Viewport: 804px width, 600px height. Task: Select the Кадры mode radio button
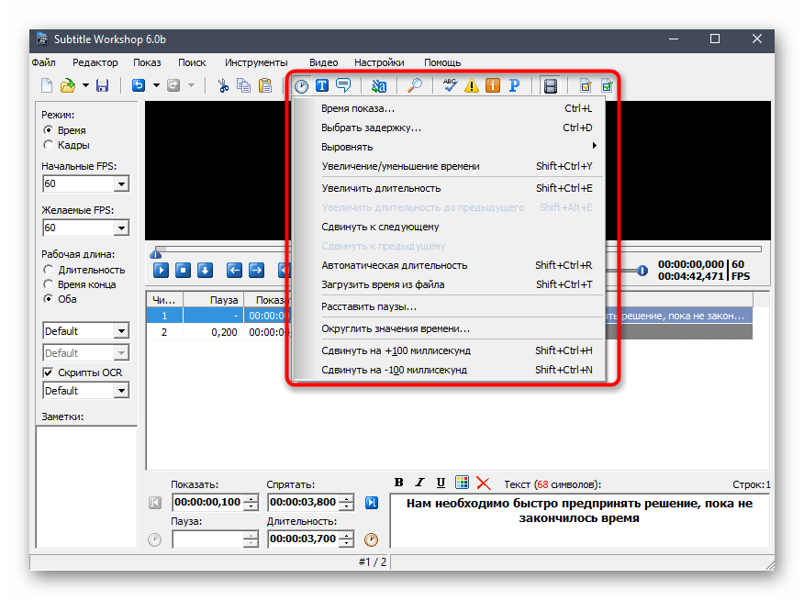click(49, 145)
